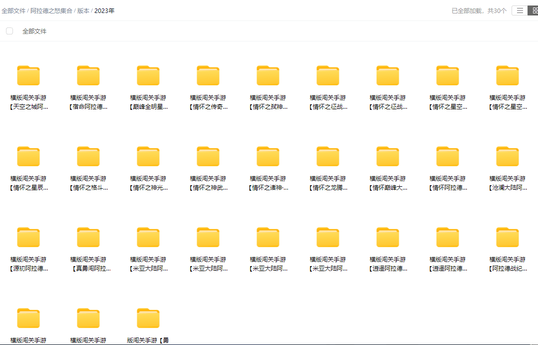
Task: Click the 情怀之诸神 folder name label
Action: pos(268,183)
